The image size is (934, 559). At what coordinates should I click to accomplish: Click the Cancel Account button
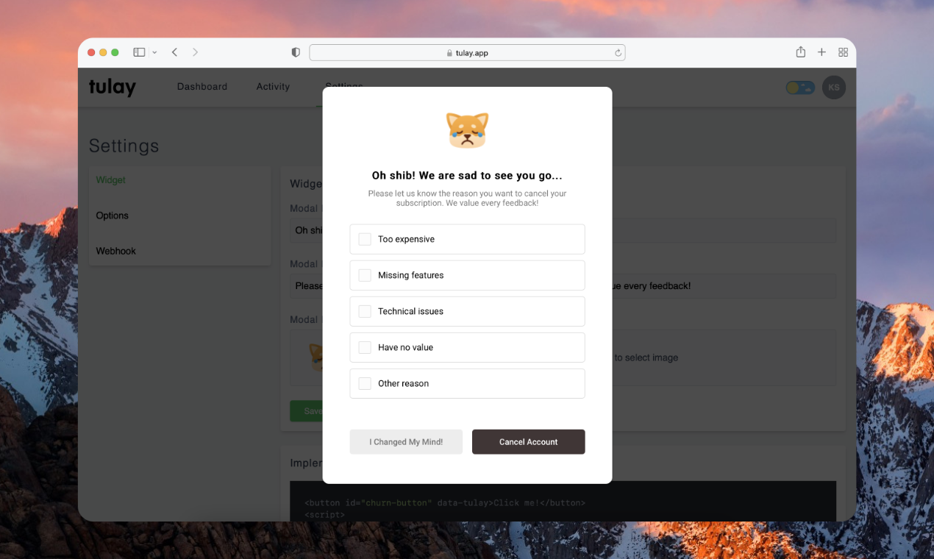click(528, 442)
